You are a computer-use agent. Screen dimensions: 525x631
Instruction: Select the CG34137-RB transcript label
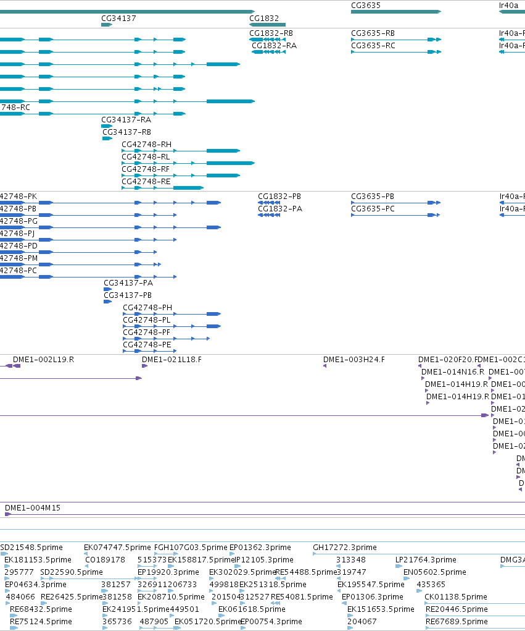point(127,132)
